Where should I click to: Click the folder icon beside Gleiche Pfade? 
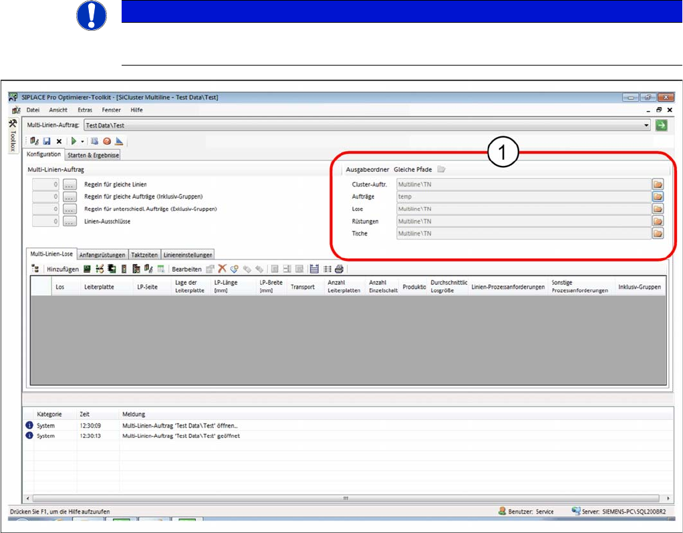click(441, 169)
